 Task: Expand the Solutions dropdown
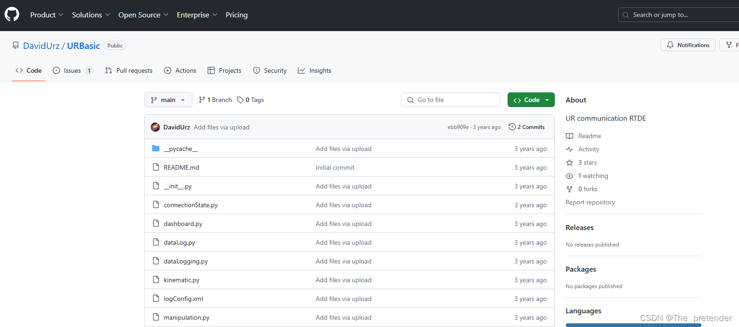(x=91, y=15)
